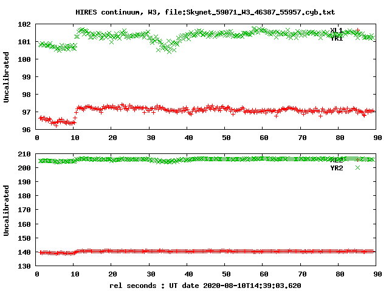Viewport: 389px width, 291px height.
Task: Click the y-axis tick value 99
Action: (x=26, y=77)
